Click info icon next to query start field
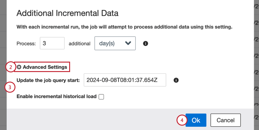 [x=176, y=80]
